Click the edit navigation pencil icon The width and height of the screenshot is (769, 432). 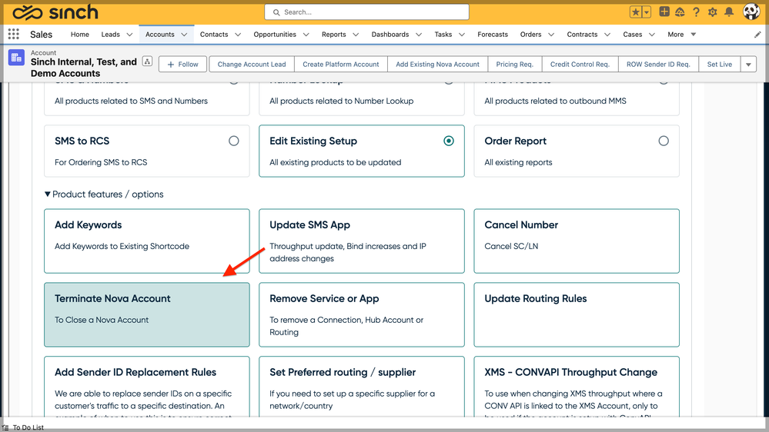click(x=757, y=35)
